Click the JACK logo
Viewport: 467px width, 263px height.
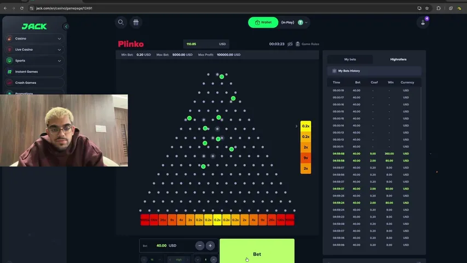click(34, 26)
